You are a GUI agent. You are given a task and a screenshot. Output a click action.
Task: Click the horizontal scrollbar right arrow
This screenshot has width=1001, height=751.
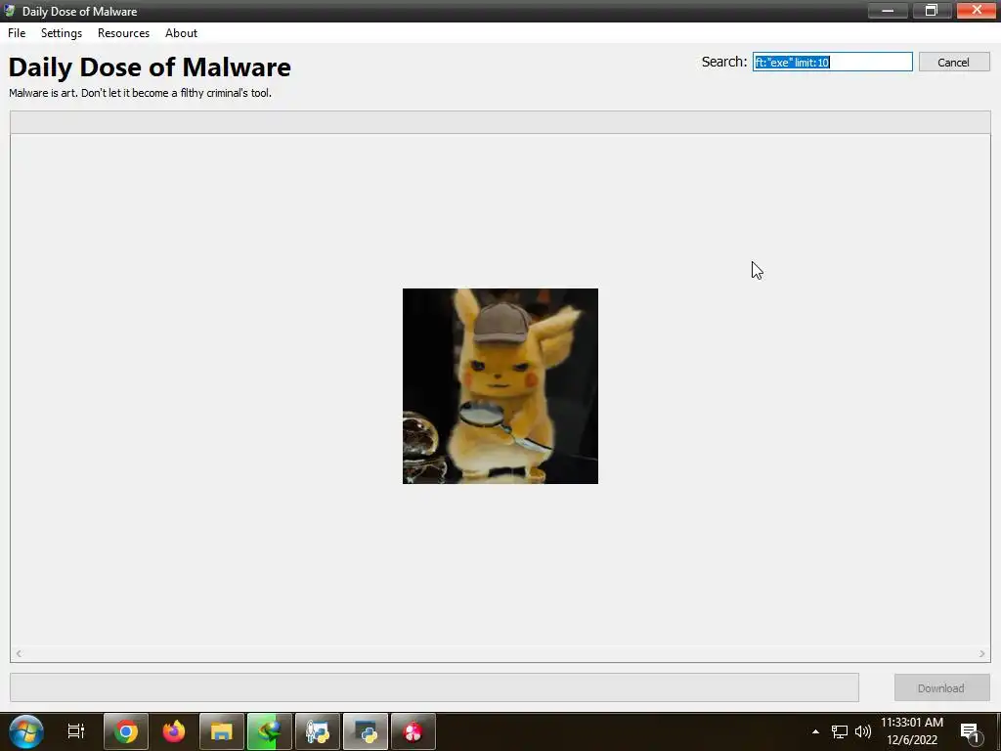coord(981,653)
